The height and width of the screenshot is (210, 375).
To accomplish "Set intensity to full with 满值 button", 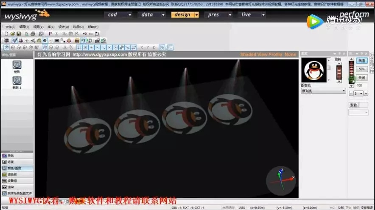I will coord(362,60).
